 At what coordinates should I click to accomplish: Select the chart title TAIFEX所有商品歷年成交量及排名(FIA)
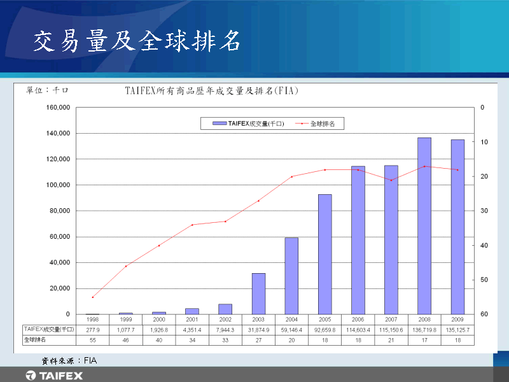click(212, 90)
